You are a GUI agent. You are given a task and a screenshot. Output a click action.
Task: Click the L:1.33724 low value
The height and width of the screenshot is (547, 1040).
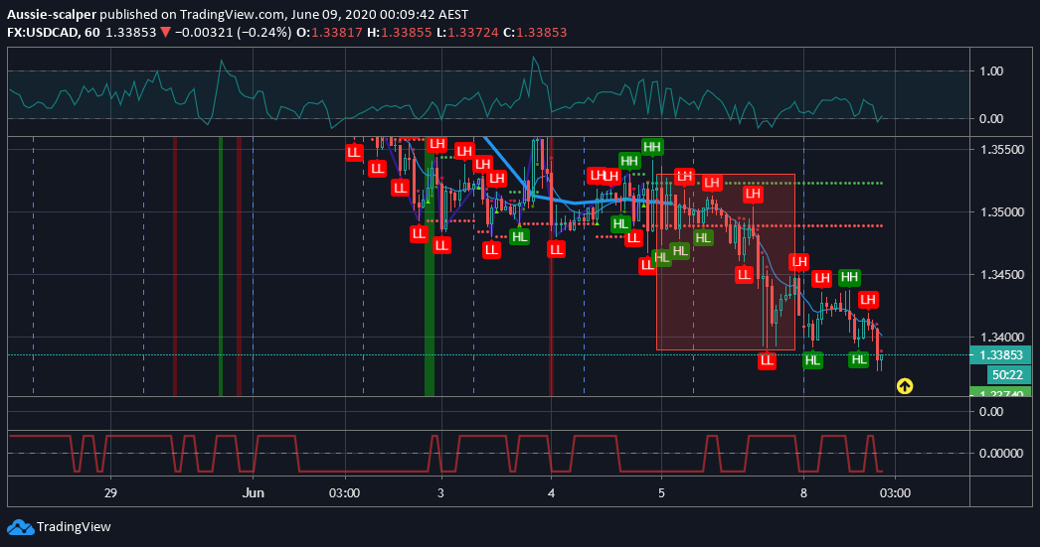[x=467, y=33]
